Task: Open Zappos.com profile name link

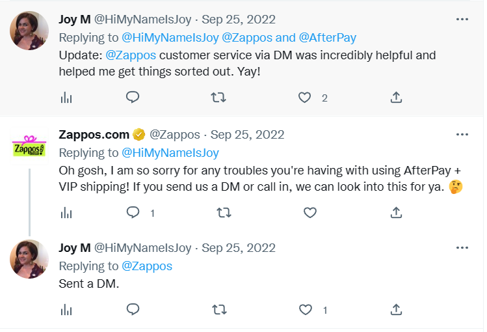Action: [x=94, y=135]
